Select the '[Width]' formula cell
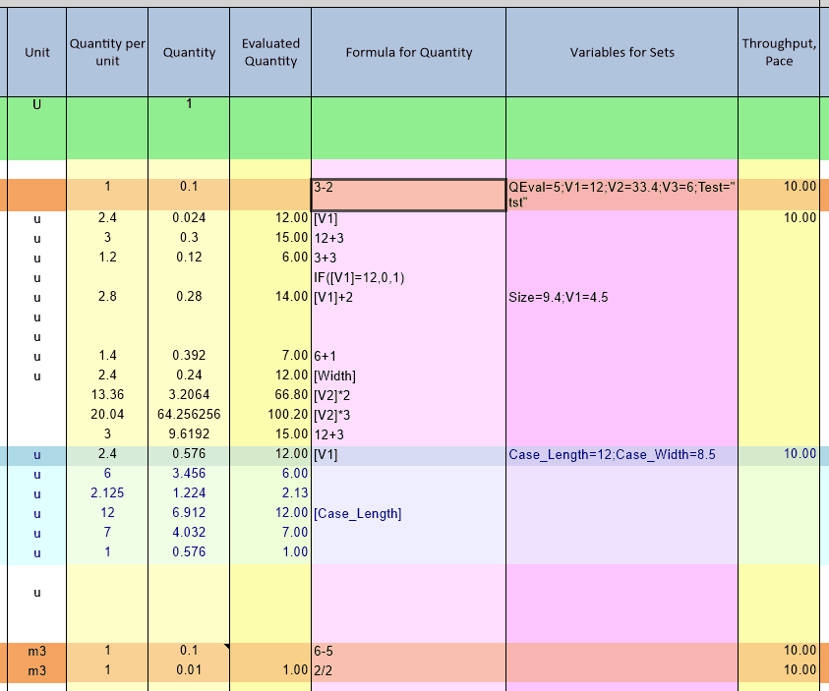 [x=408, y=375]
